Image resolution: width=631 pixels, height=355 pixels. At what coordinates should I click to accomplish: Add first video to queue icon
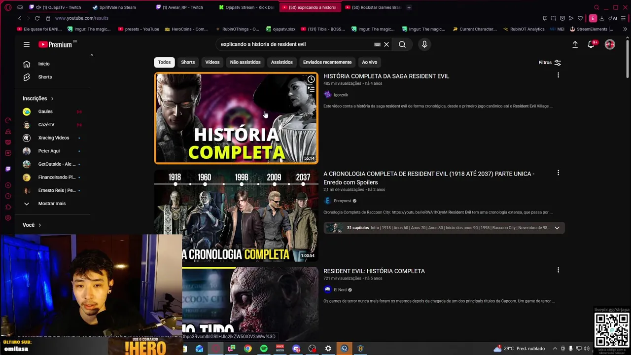311,90
